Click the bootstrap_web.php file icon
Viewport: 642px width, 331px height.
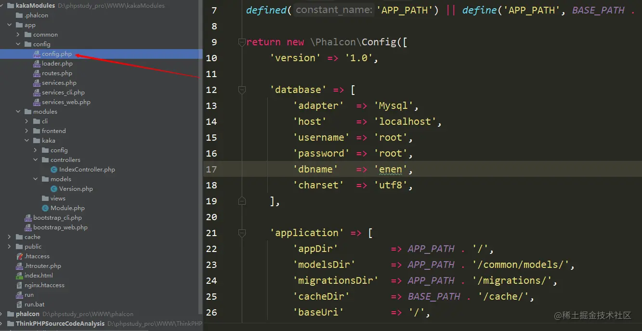click(x=28, y=227)
